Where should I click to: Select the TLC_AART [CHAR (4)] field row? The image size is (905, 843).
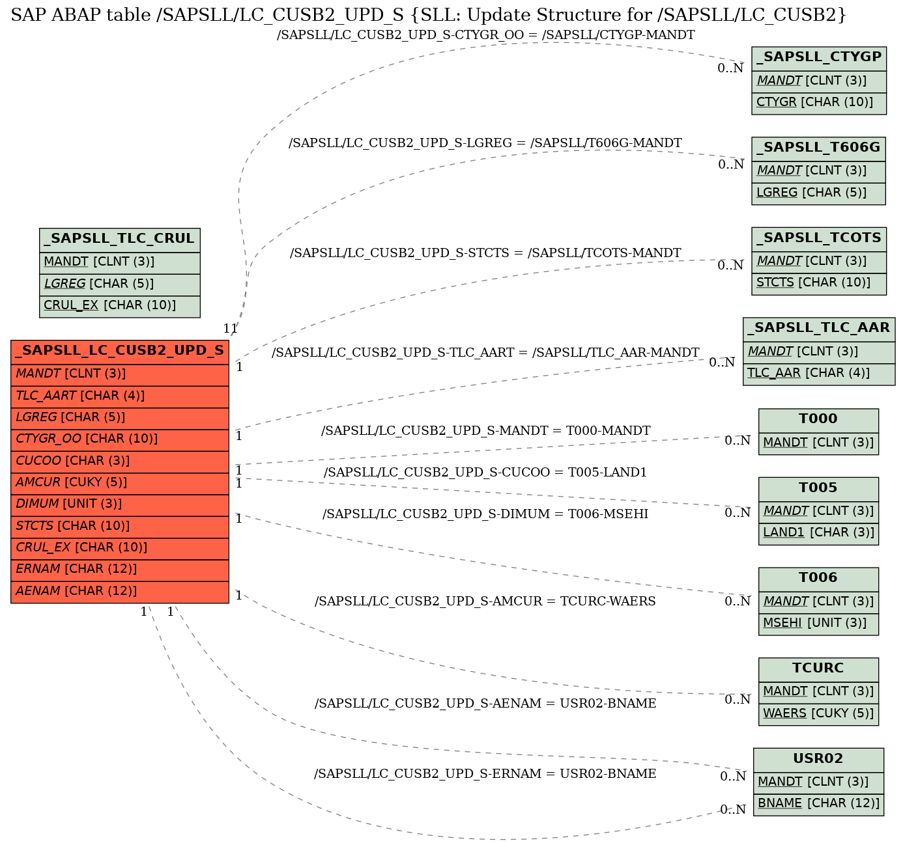click(120, 396)
